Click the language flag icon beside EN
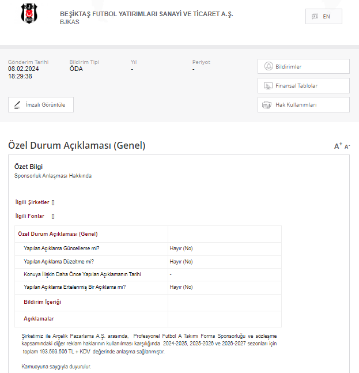This screenshot has width=359, height=373. (x=315, y=16)
